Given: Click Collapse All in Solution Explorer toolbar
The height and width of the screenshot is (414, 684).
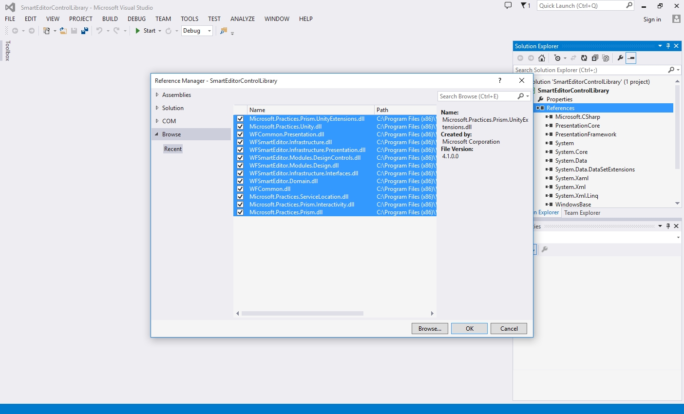Looking at the screenshot, I should (x=594, y=58).
